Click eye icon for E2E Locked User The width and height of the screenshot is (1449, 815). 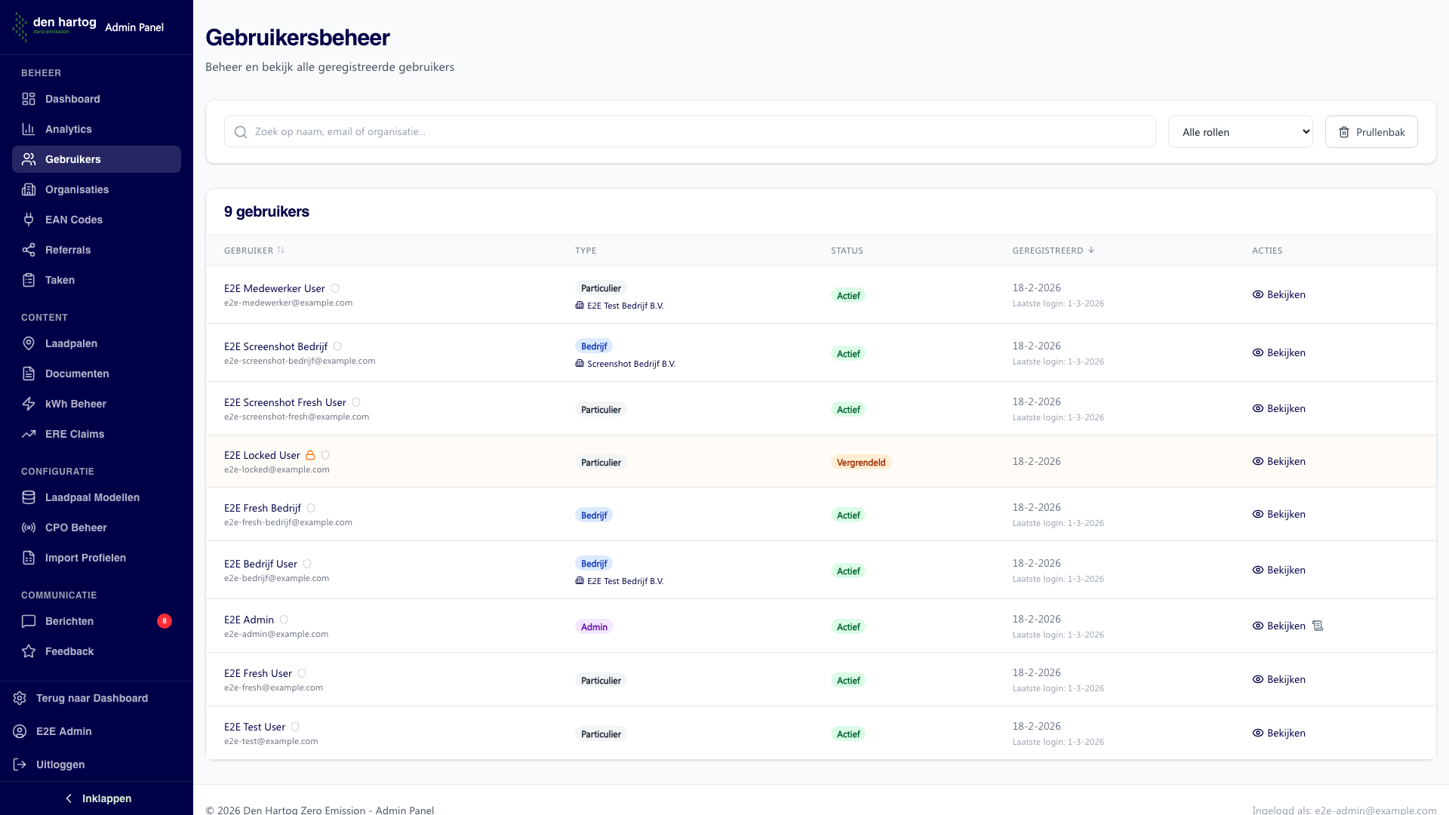tap(1257, 461)
